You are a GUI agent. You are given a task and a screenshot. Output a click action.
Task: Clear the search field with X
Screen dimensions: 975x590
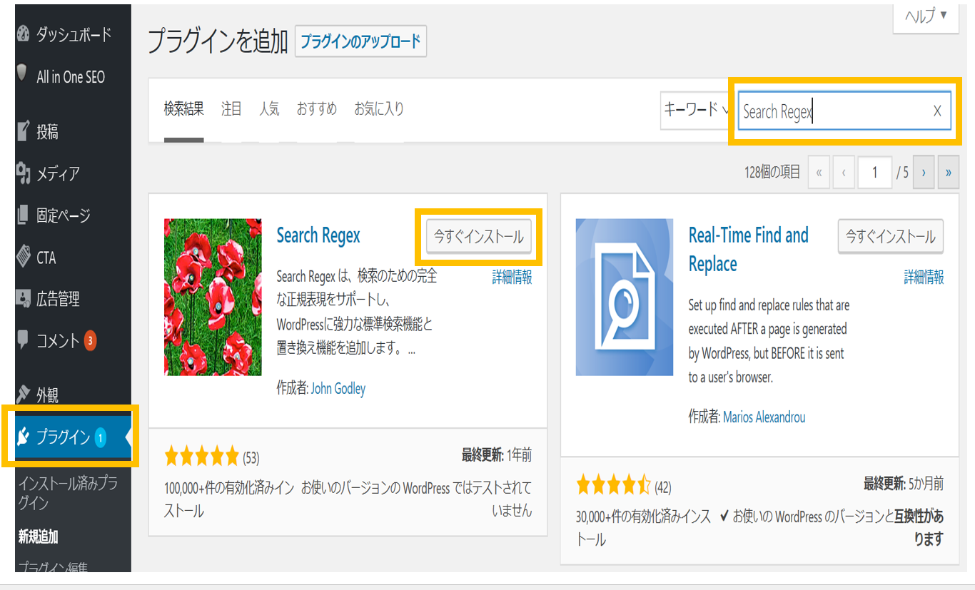[937, 111]
